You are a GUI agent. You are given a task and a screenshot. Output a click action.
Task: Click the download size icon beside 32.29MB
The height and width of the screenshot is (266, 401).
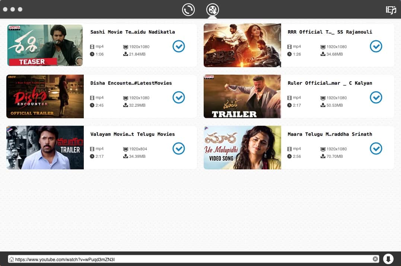pyautogui.click(x=125, y=105)
